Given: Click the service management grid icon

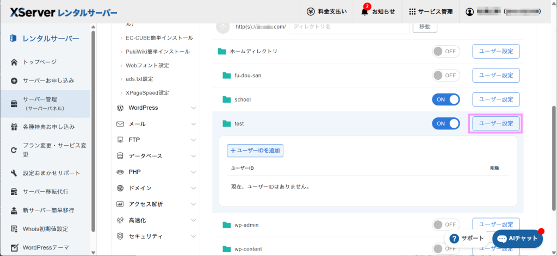Looking at the screenshot, I should (412, 11).
